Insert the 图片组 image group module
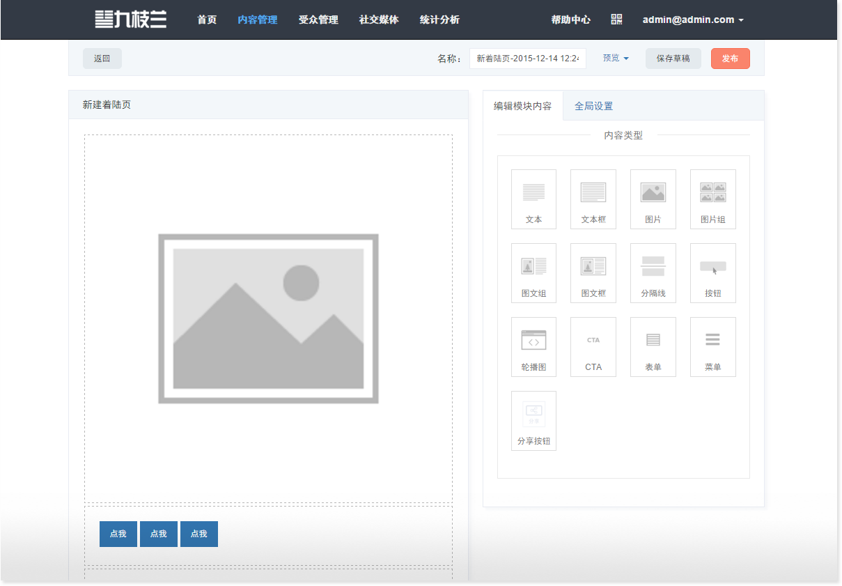This screenshot has height=586, width=842. coord(712,199)
